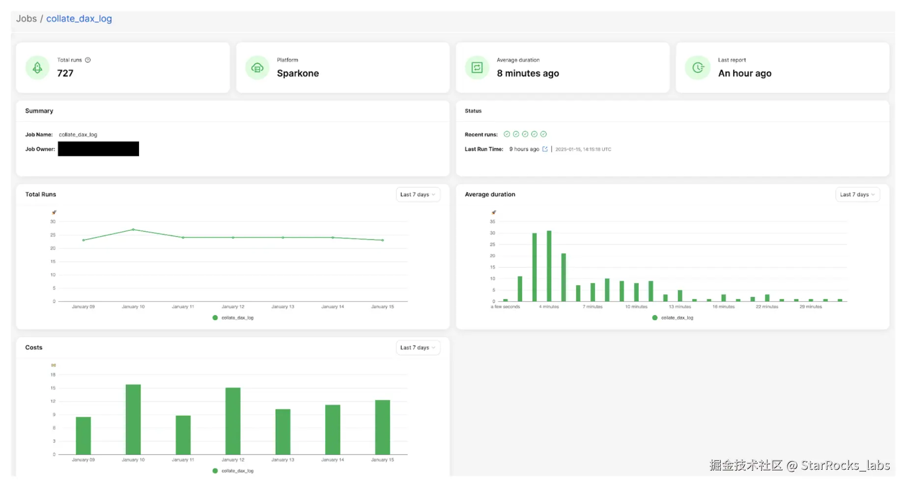The image size is (903, 485).
Task: Click the '727' total runs value
Action: pos(65,73)
